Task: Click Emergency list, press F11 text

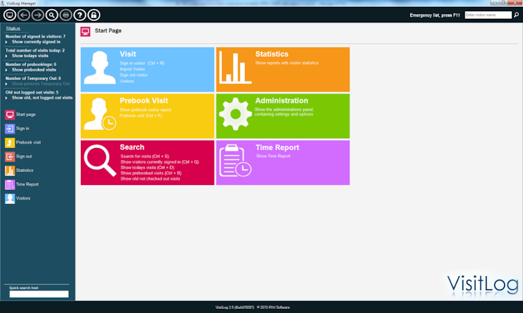Action: (434, 15)
